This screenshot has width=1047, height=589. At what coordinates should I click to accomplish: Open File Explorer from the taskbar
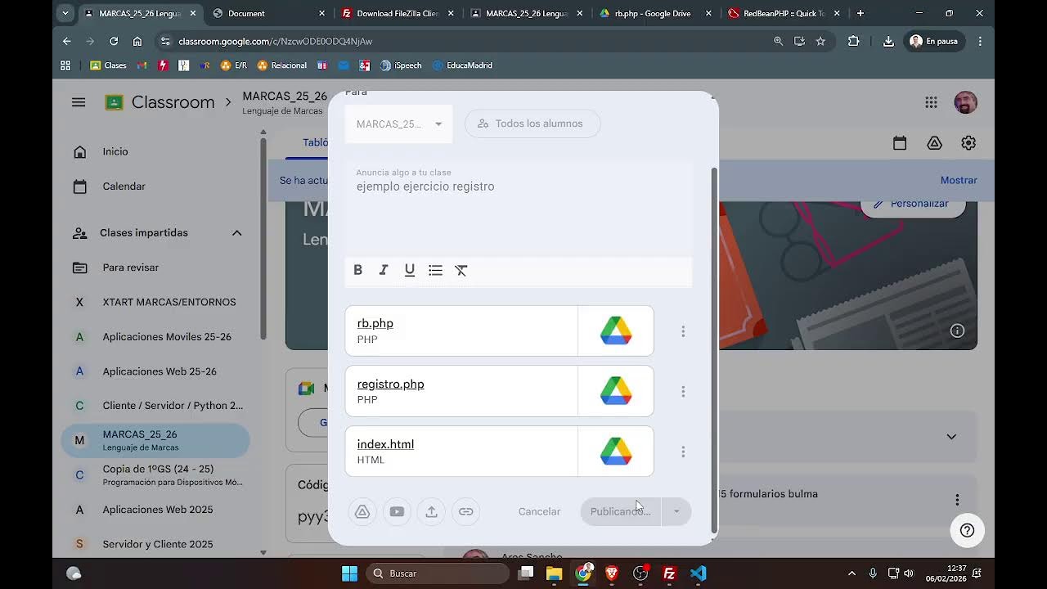point(554,573)
